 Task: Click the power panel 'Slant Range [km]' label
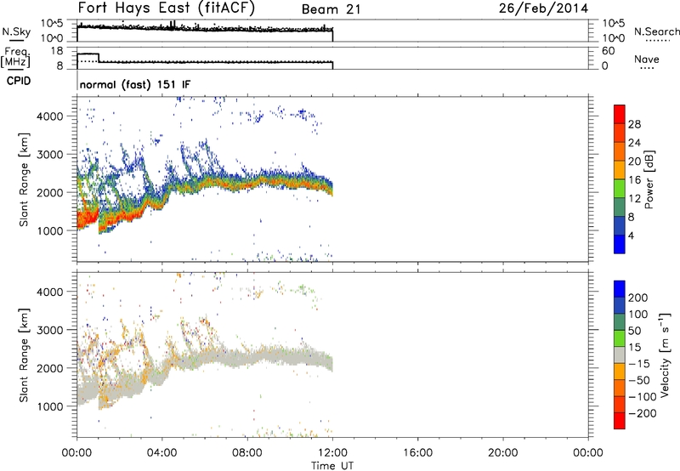(x=24, y=179)
